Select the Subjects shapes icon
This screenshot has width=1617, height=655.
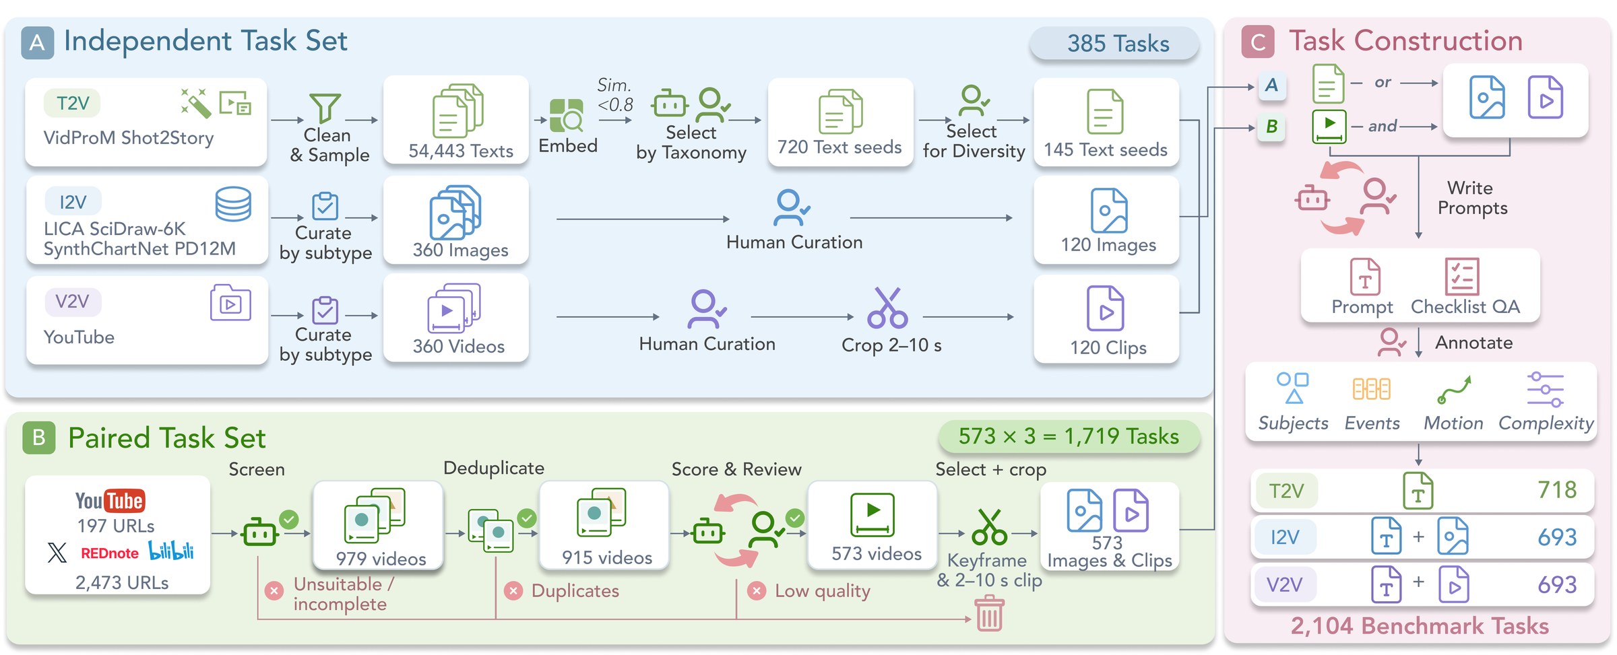pos(1293,388)
